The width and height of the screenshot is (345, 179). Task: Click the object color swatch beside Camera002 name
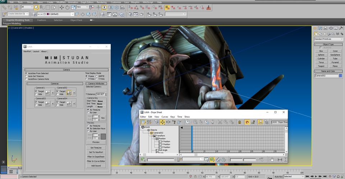(x=341, y=76)
